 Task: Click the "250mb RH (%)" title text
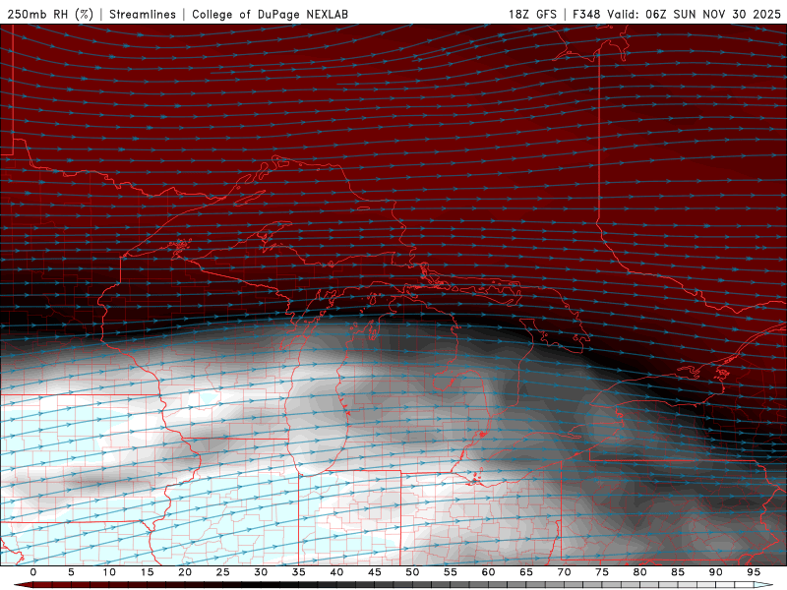pos(50,14)
